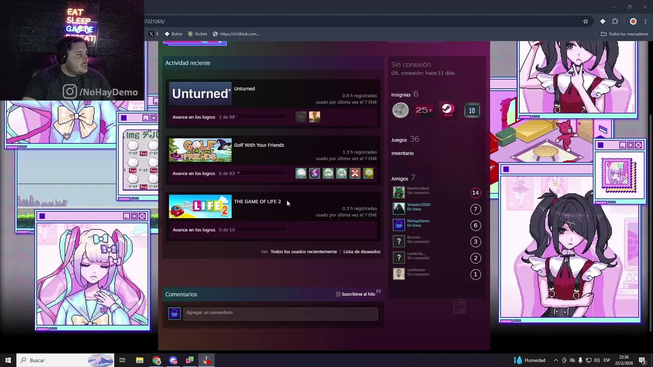The width and height of the screenshot is (653, 367).
Task: Click the volume speaker tray icon
Action: 596,360
